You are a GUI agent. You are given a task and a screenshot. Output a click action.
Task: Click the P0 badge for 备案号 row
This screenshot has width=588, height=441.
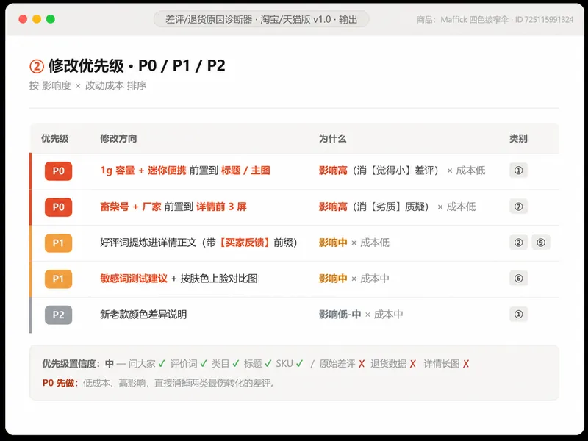58,207
